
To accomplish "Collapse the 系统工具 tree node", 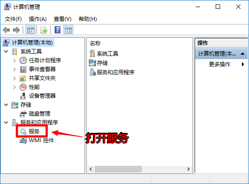I will 6,52.
